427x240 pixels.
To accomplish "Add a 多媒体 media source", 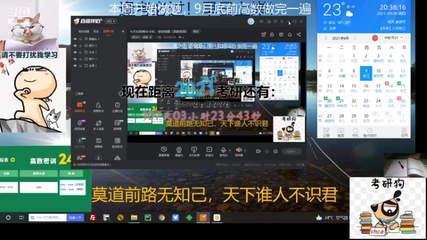I will coord(209,151).
